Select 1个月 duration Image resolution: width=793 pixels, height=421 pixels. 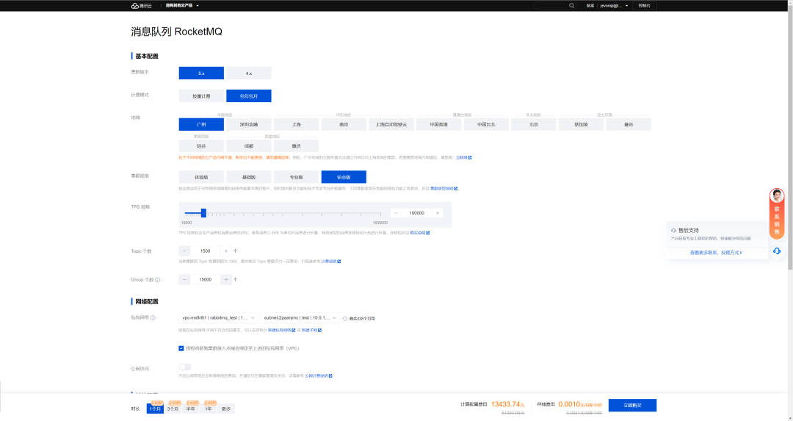click(155, 409)
